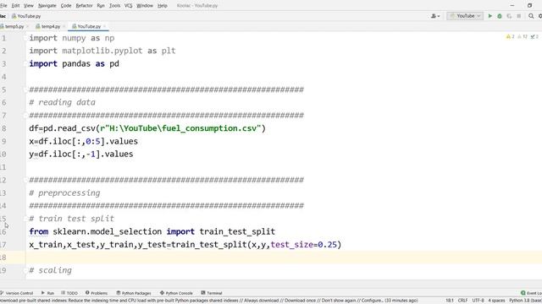This screenshot has height=304, width=542.
Task: Click 'x=df.iloc[:,0:5].values' line
Action: coord(83,141)
